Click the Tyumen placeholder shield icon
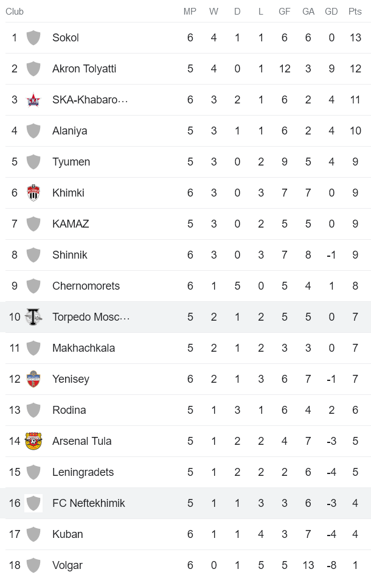 (33, 161)
